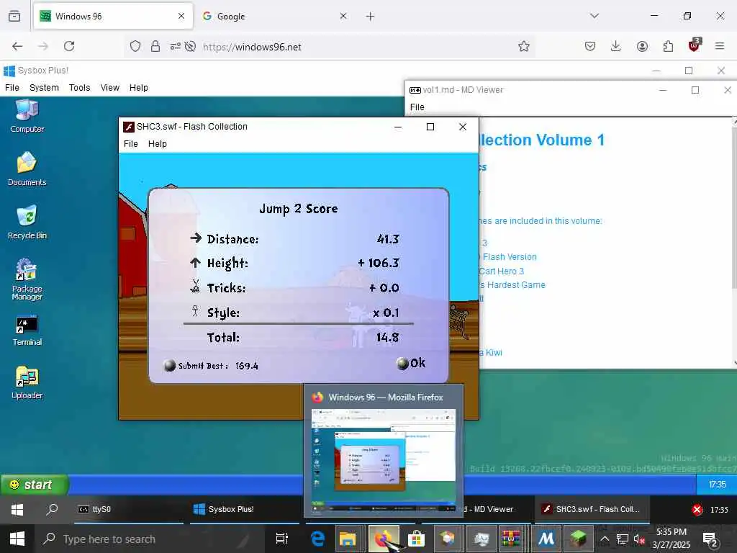This screenshot has width=737, height=553.
Task: Open the Uploader desktop icon
Action: click(x=27, y=383)
